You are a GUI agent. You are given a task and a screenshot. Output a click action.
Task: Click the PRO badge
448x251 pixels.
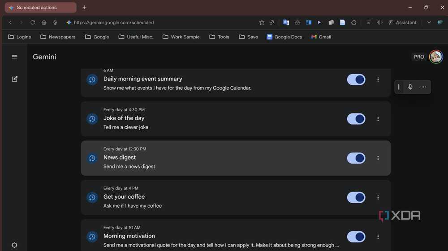coord(419,57)
